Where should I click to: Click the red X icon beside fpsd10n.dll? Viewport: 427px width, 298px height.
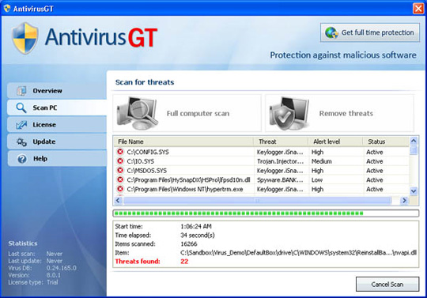(120, 179)
